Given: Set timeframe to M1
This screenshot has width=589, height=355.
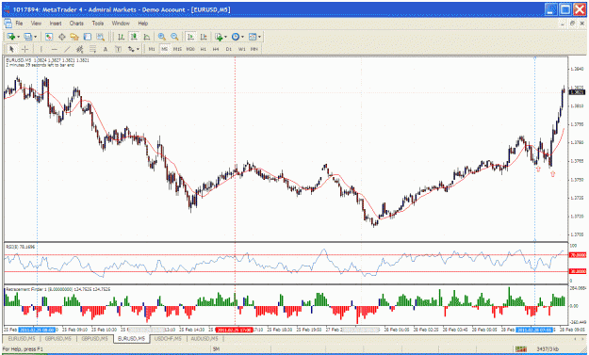Looking at the screenshot, I should [152, 49].
